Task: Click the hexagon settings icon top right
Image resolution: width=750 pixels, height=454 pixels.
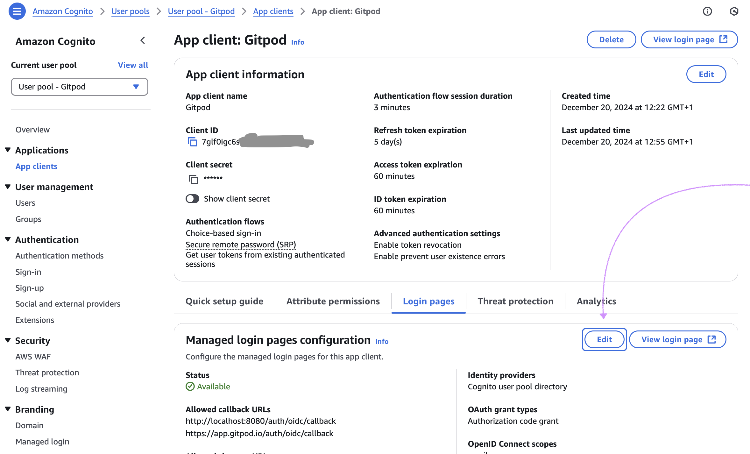Action: (734, 11)
